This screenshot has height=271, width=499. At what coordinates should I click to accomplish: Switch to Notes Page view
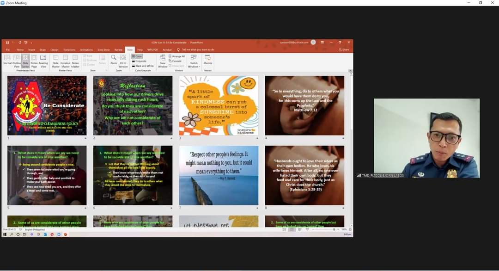pyautogui.click(x=34, y=61)
